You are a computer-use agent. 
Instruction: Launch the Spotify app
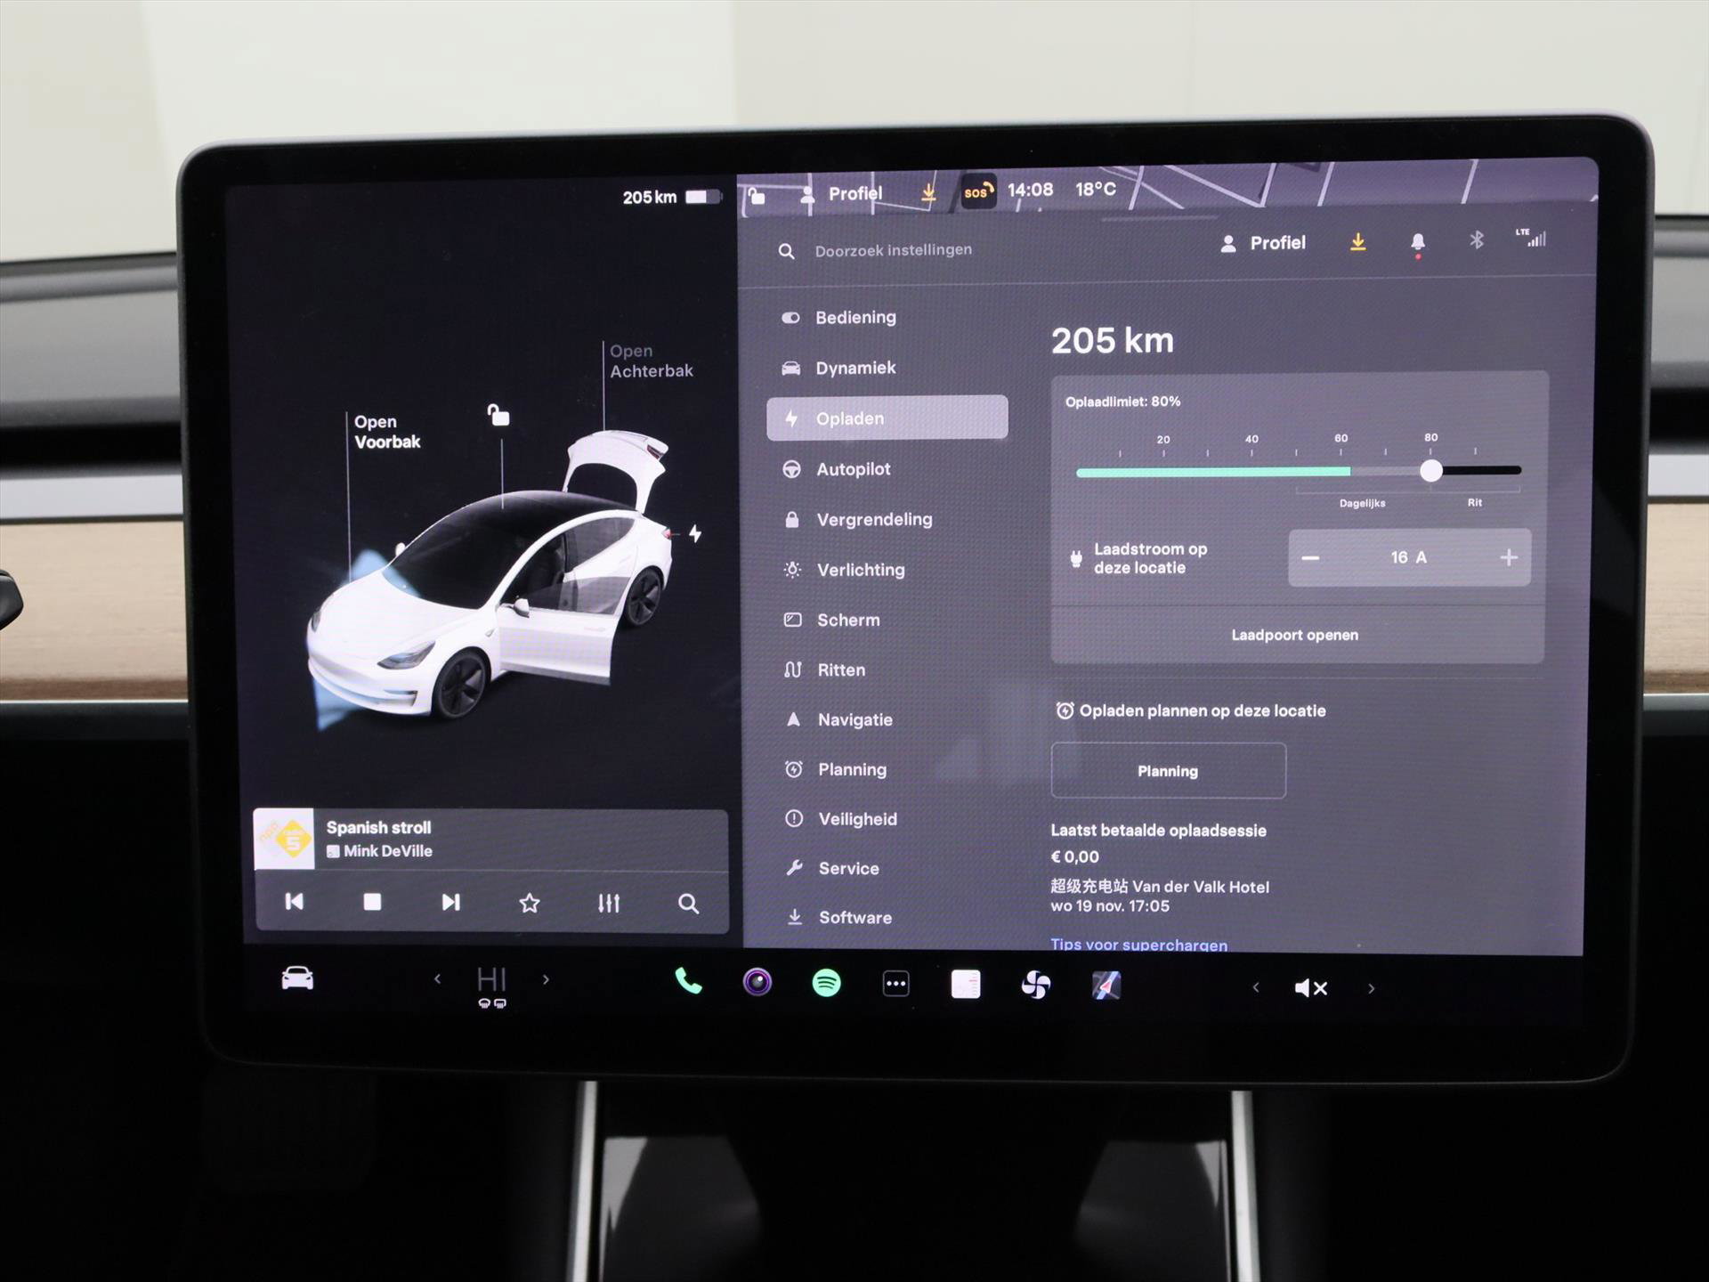(826, 984)
